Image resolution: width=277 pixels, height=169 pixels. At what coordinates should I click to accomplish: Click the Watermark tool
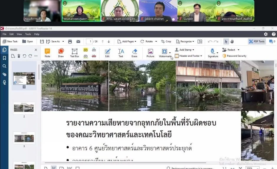[164, 53]
